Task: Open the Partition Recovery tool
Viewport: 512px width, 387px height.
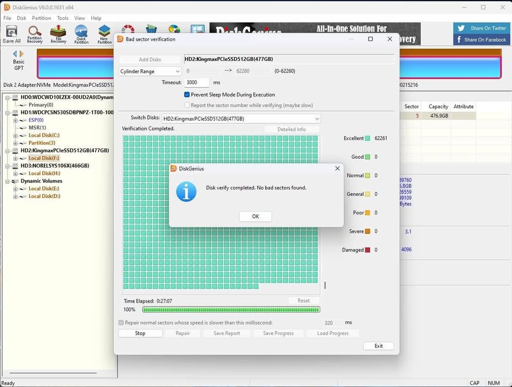Action: (x=35, y=34)
